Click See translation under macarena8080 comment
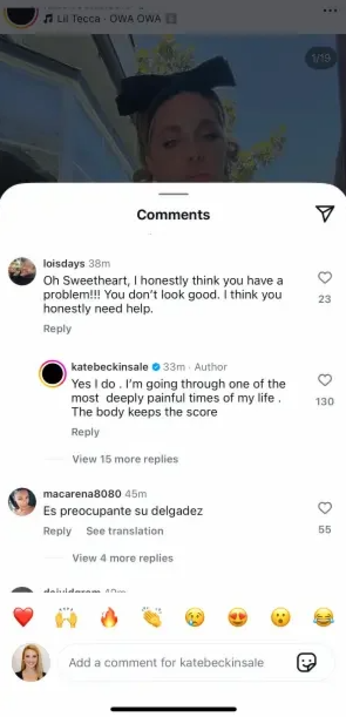This screenshot has height=717, width=346. [x=125, y=531]
